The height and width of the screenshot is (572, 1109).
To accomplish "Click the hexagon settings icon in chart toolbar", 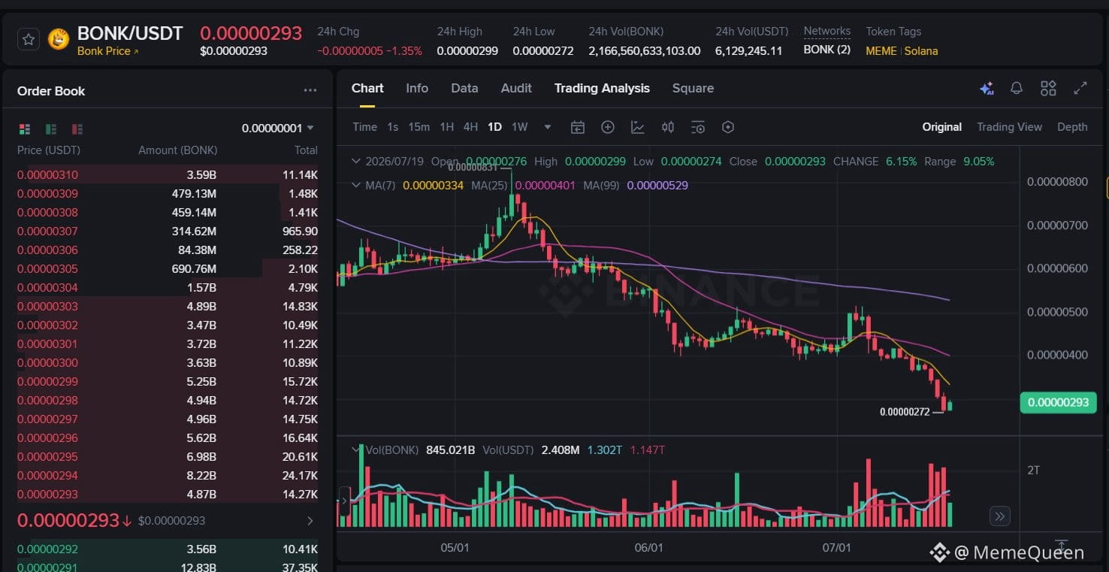I will (727, 127).
